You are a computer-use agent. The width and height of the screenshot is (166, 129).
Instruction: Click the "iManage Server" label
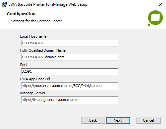pos(33,93)
